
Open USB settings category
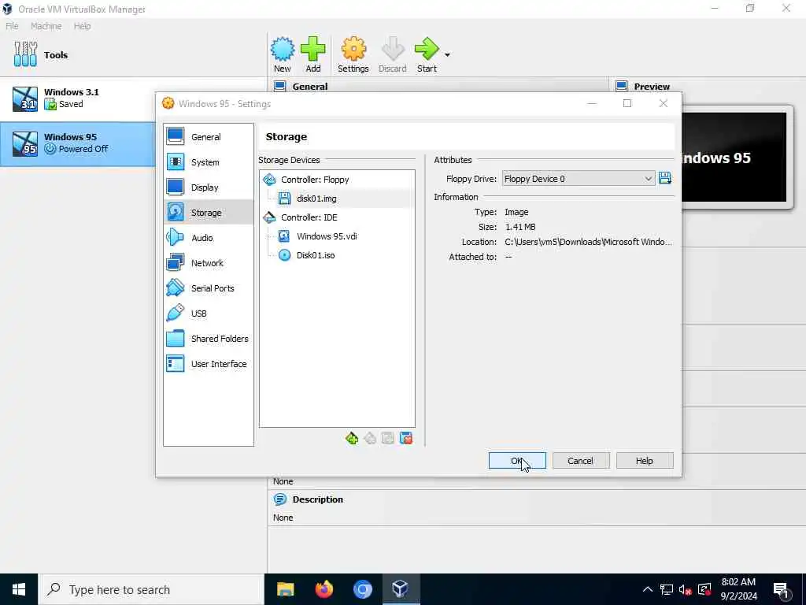point(208,314)
